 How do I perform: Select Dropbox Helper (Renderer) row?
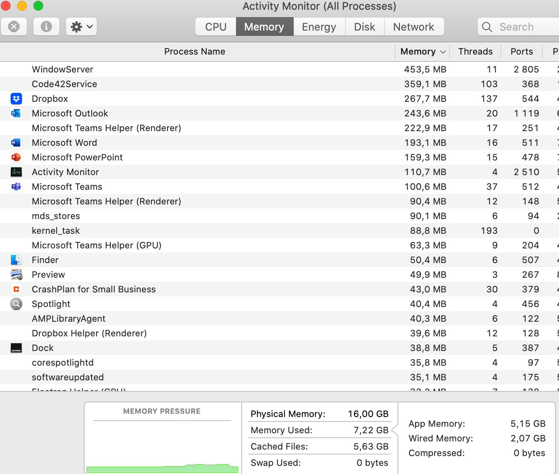279,333
